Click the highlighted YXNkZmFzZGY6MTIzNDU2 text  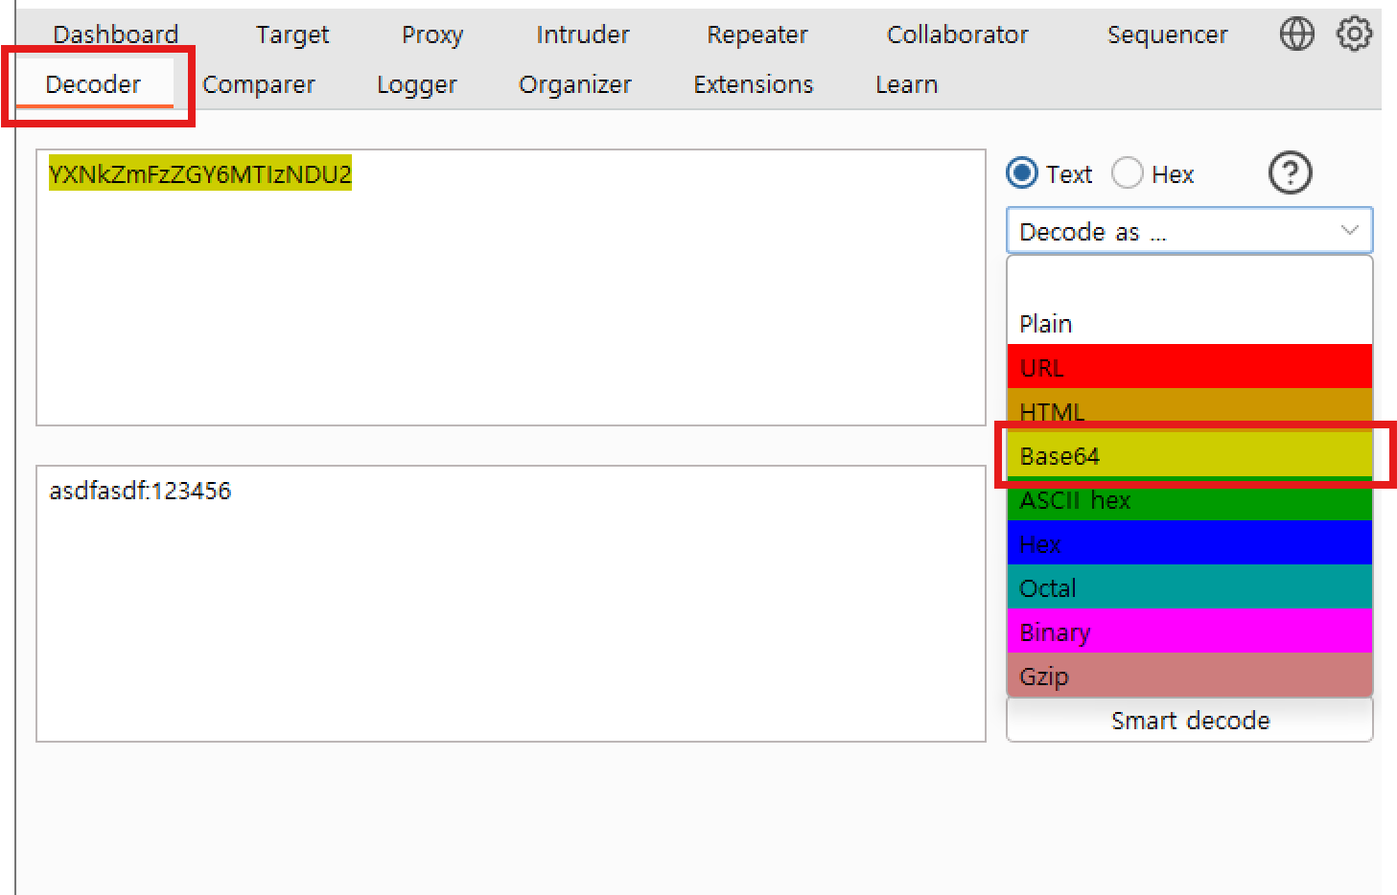(x=200, y=173)
